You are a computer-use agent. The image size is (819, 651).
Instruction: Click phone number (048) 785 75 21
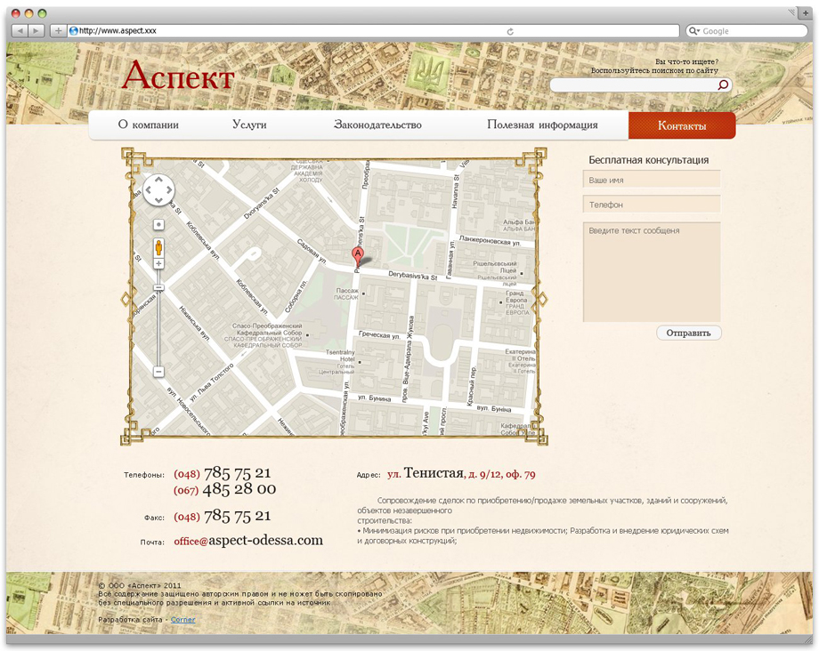click(x=223, y=472)
